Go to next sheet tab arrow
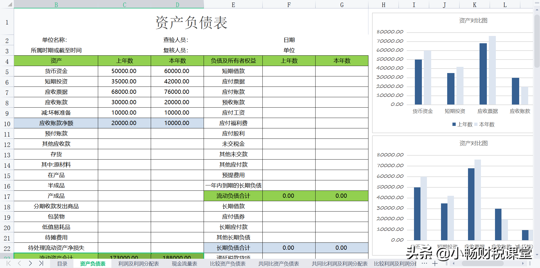 [30, 264]
